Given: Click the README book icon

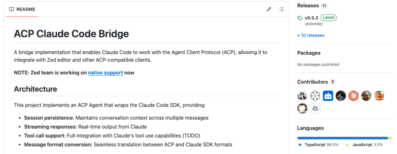Looking at the screenshot, I should point(11,9).
